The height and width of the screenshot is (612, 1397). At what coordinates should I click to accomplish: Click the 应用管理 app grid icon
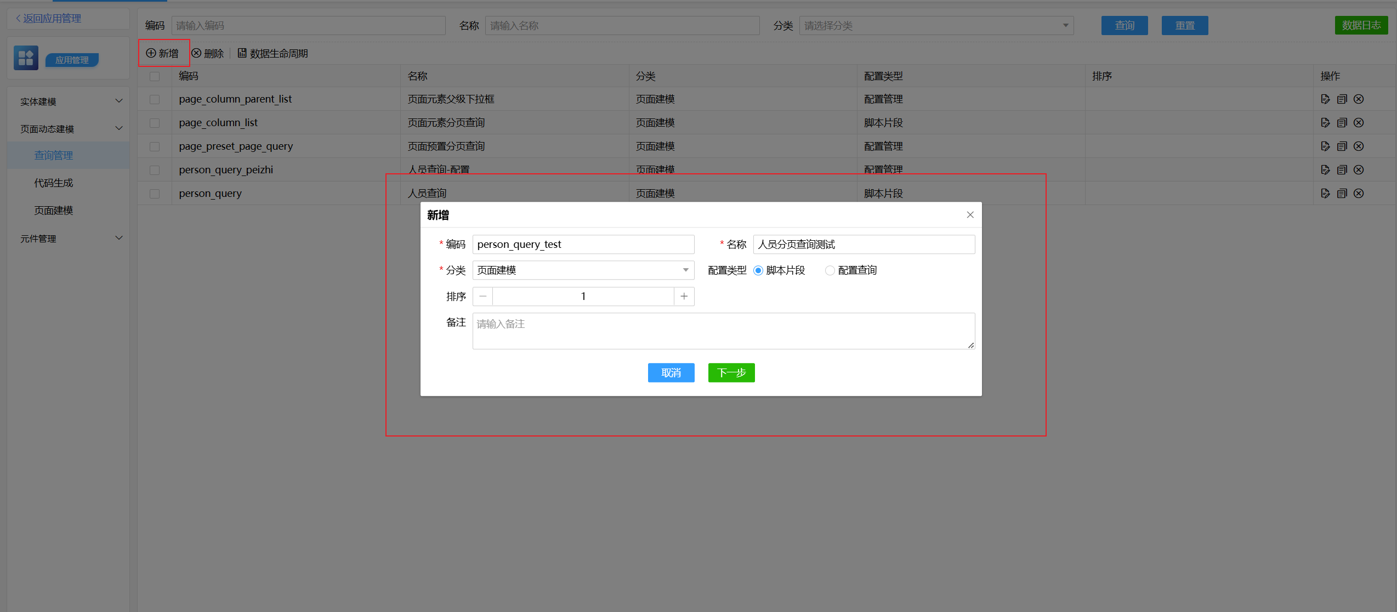[26, 58]
